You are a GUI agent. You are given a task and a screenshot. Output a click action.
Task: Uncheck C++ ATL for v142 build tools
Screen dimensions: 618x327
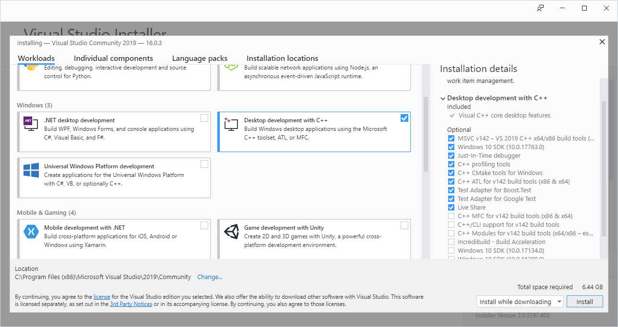(x=451, y=181)
